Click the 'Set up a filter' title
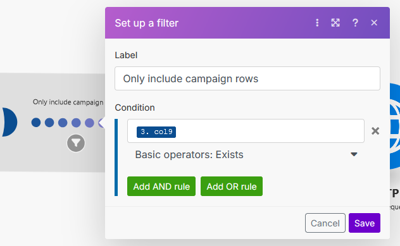The width and height of the screenshot is (400, 246). [x=146, y=23]
